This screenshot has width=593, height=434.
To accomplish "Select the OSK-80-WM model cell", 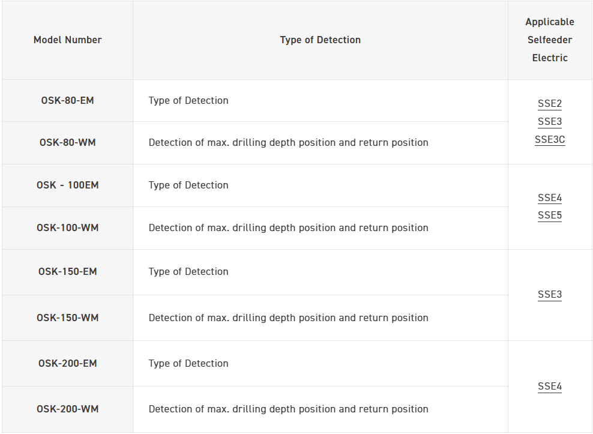I will pos(67,143).
